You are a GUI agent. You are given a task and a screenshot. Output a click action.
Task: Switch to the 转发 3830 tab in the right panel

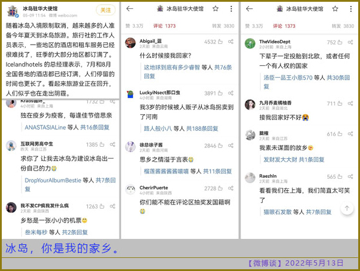tap(343, 26)
